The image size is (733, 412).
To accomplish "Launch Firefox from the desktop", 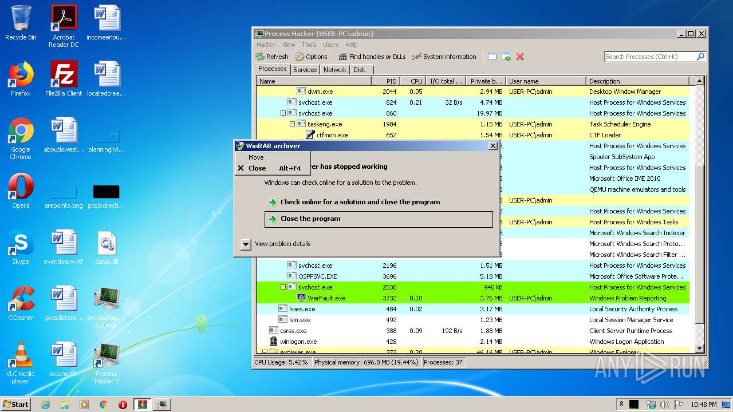I will coord(21,79).
